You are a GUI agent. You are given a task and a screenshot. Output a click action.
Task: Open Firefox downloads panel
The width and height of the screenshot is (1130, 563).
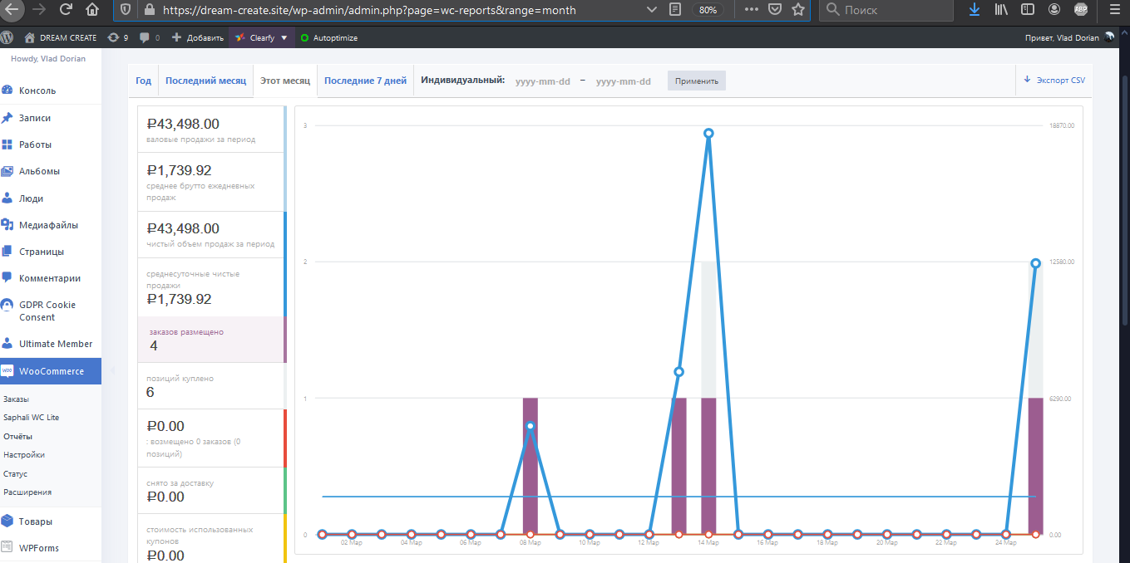click(x=975, y=10)
